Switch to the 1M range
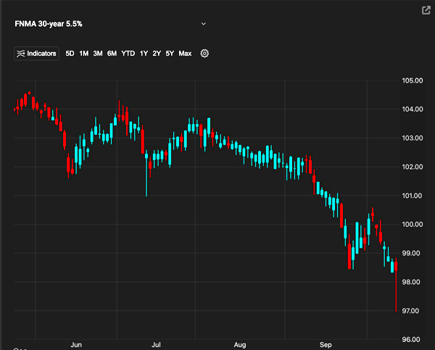435x350 pixels. tap(84, 54)
